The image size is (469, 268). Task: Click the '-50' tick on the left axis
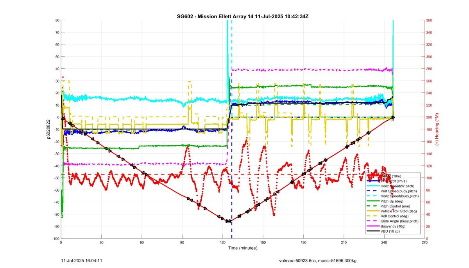coord(56,178)
